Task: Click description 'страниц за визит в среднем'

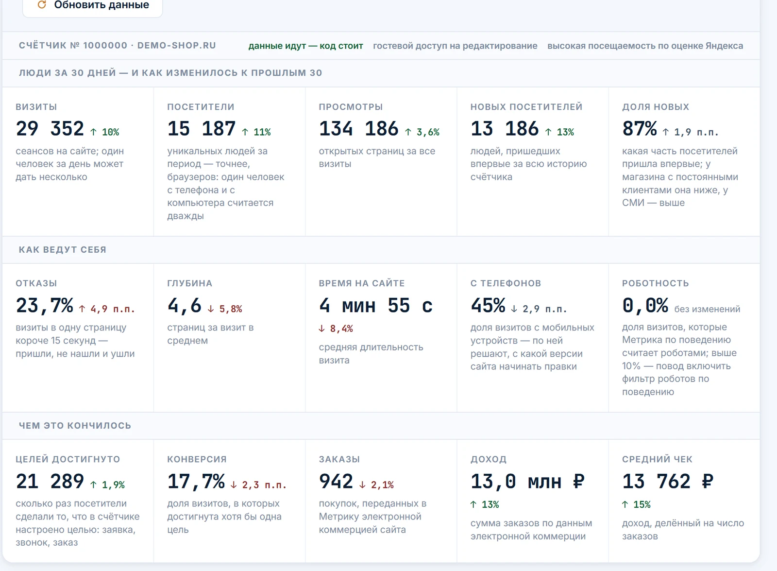Action: [210, 334]
